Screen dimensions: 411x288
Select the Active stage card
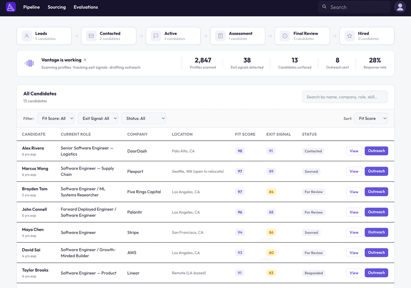173,36
